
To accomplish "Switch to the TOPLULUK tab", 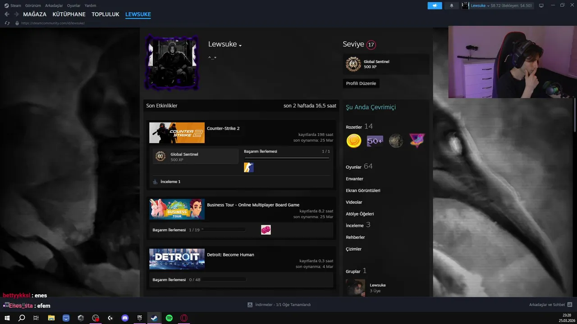I will (x=105, y=14).
